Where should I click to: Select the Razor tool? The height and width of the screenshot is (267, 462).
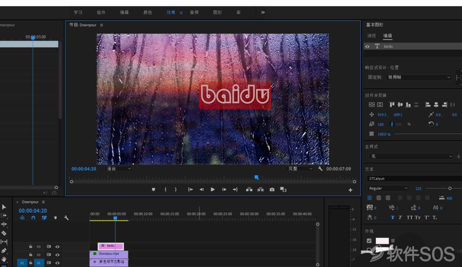[4, 233]
